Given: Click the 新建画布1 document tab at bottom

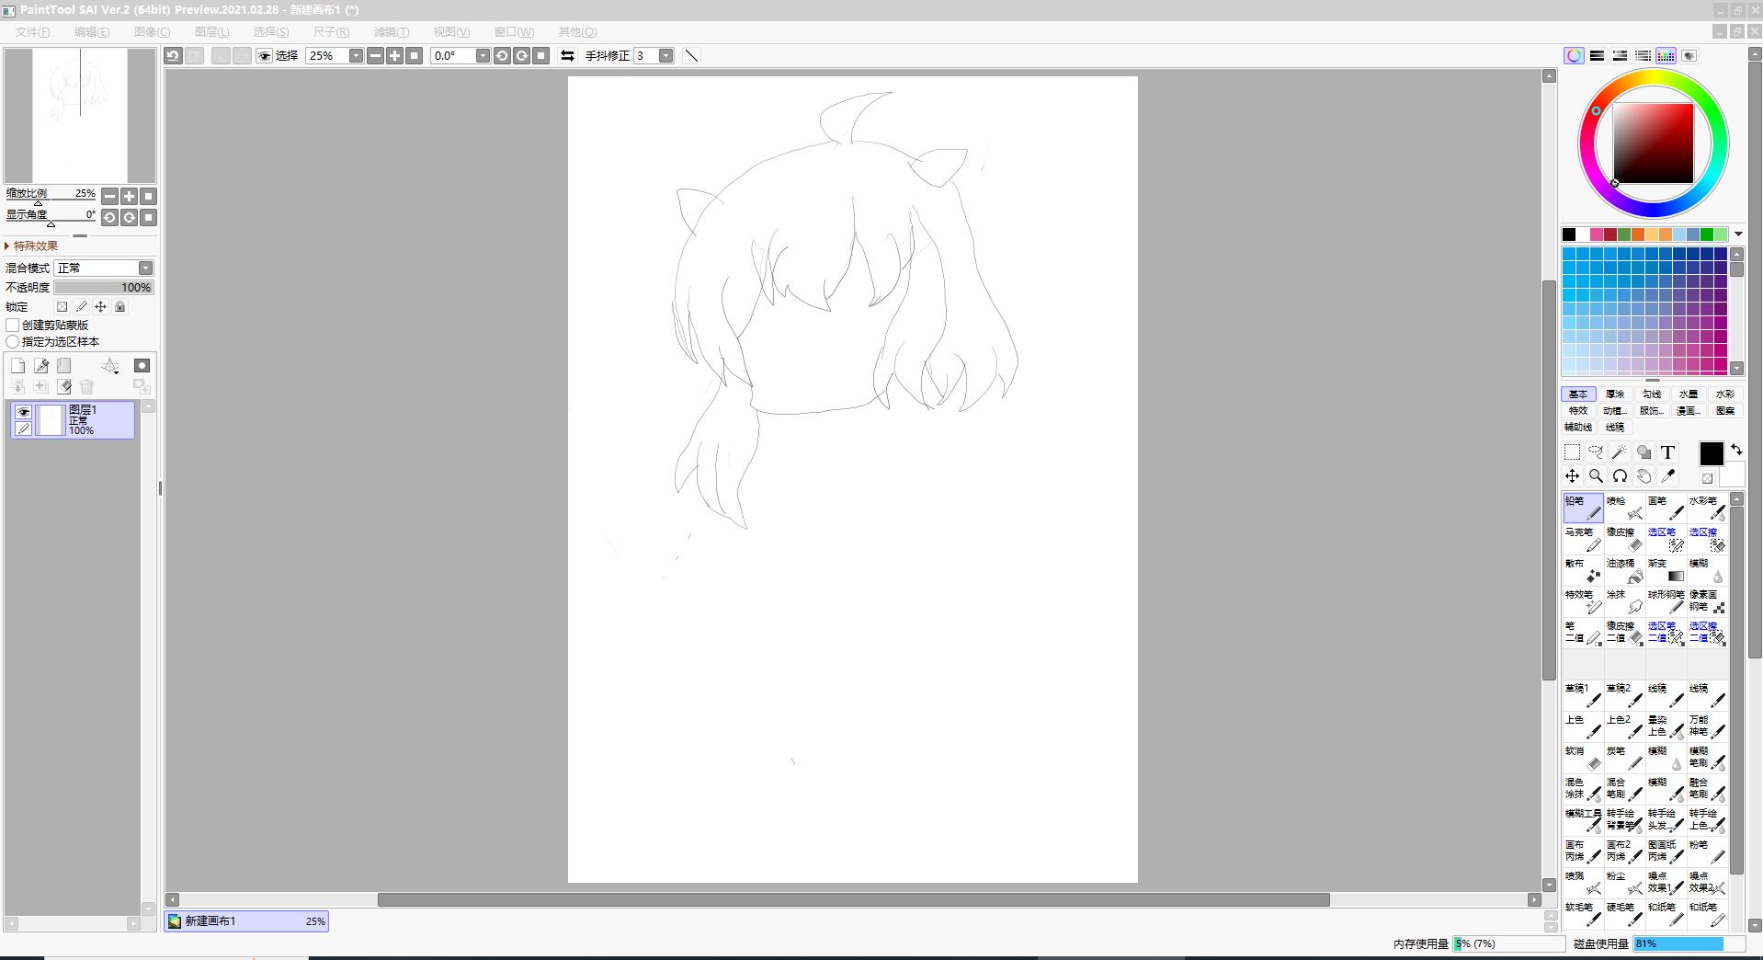Looking at the screenshot, I should 245,920.
